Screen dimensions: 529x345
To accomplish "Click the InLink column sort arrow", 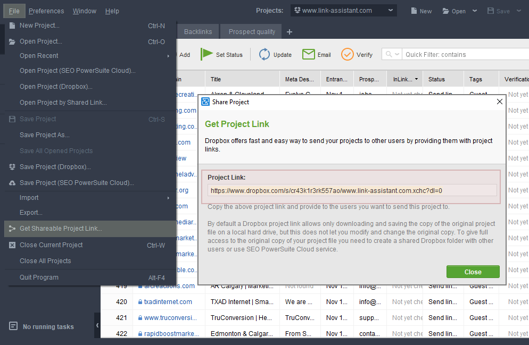I will coord(416,79).
